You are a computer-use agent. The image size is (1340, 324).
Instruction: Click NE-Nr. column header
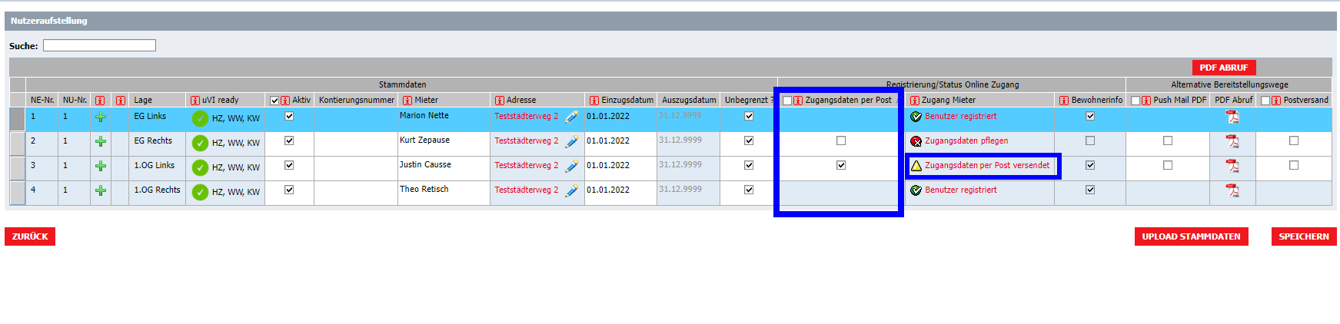tap(42, 101)
